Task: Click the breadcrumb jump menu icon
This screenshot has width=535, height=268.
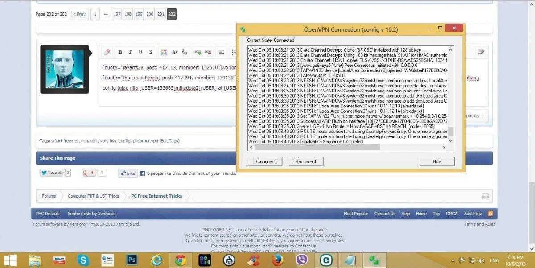Action: 486,196
